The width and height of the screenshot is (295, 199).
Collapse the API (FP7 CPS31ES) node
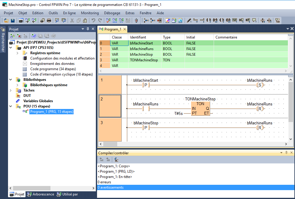click(x=11, y=48)
